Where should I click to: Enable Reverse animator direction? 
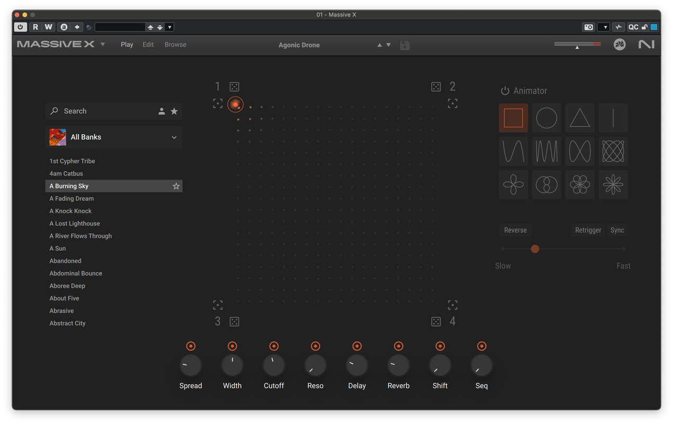point(516,230)
